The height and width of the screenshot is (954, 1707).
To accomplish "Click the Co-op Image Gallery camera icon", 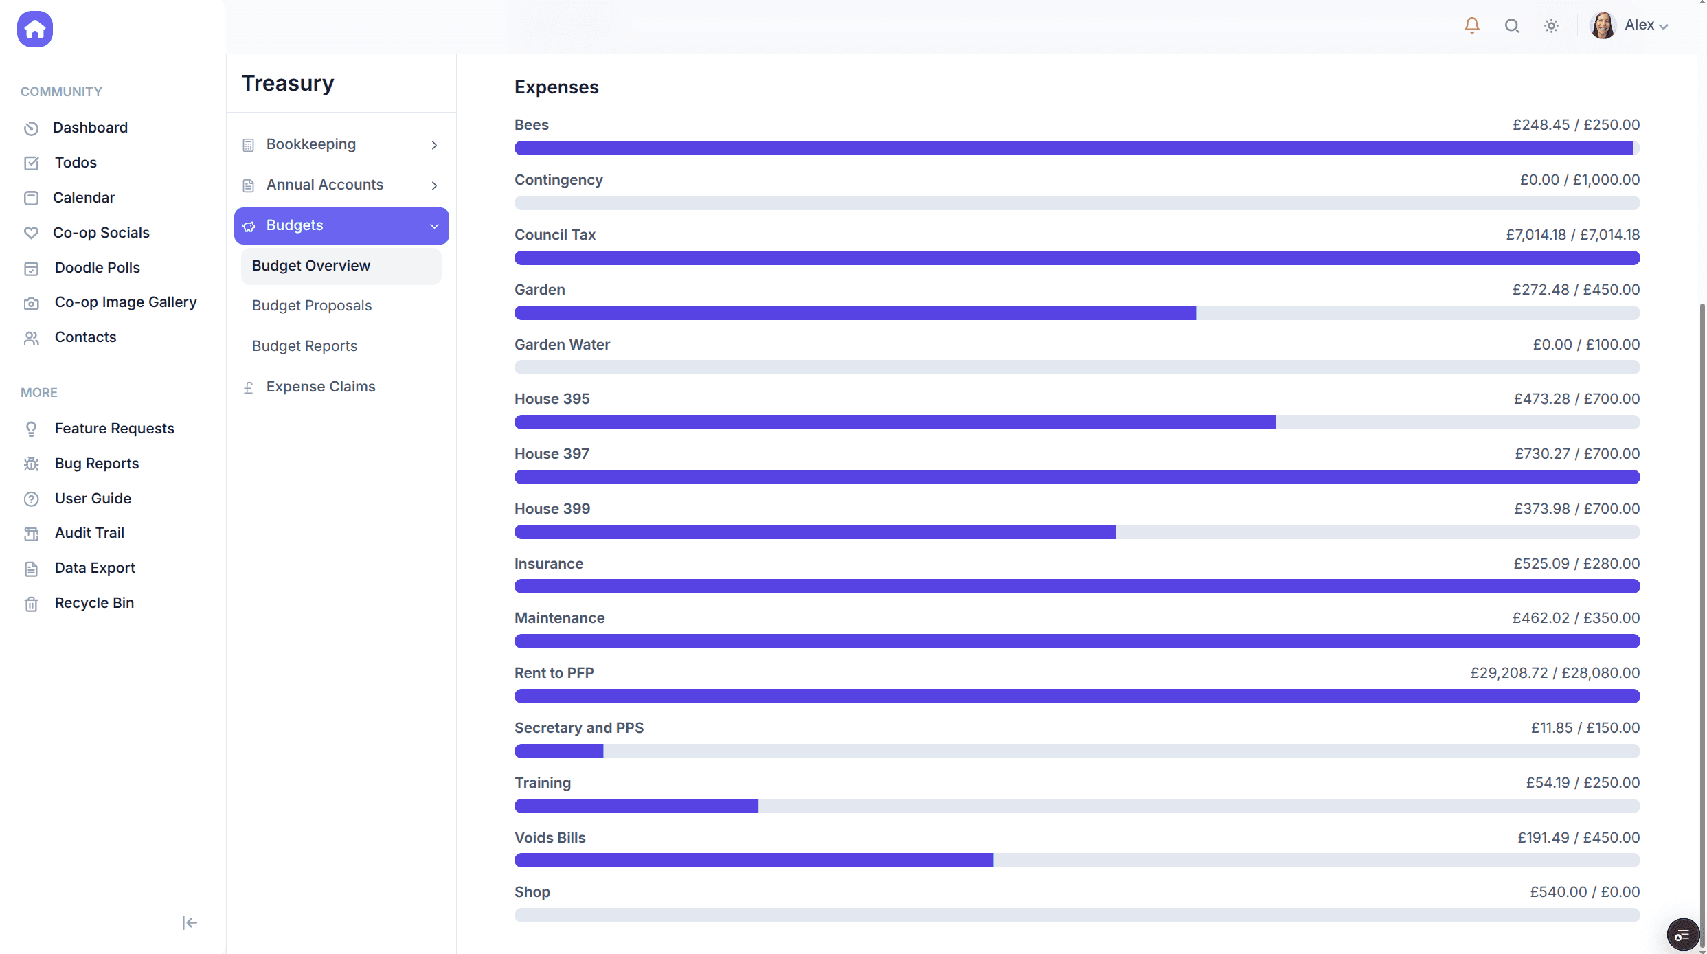I will pos(32,303).
